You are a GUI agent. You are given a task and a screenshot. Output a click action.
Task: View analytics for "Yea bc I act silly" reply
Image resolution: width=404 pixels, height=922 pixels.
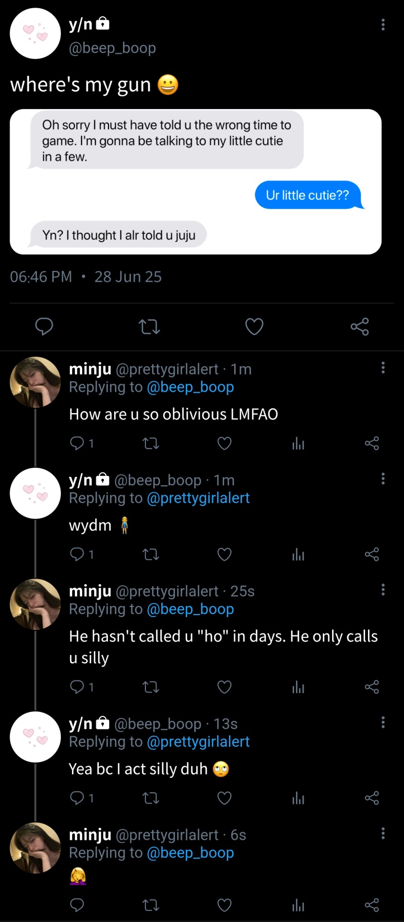tap(298, 798)
